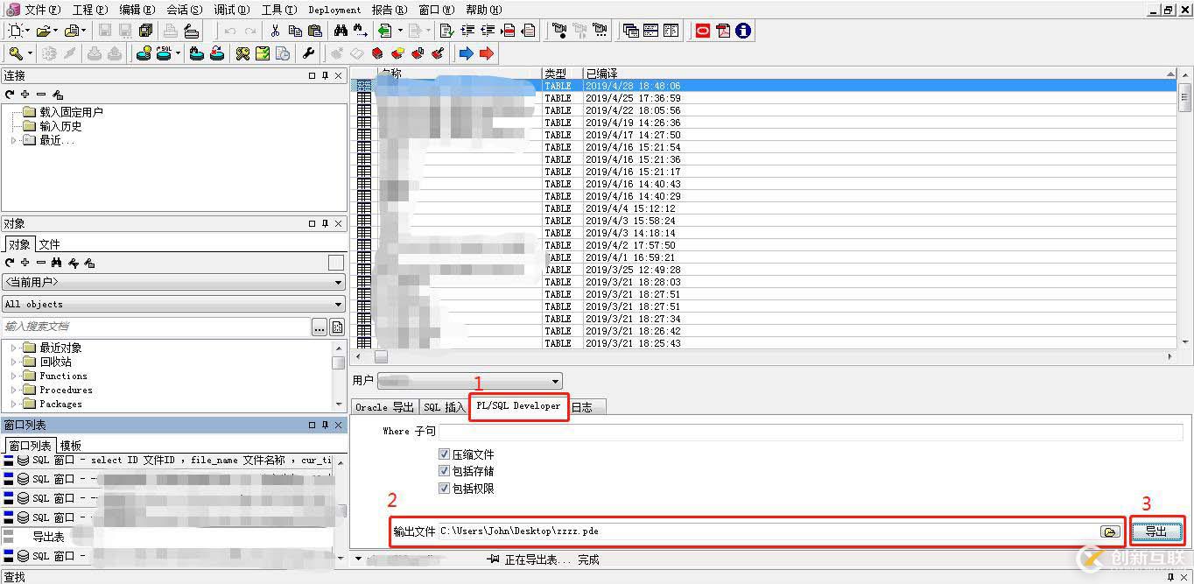
Task: Pin the 窗口列表 panel
Action: coord(325,425)
